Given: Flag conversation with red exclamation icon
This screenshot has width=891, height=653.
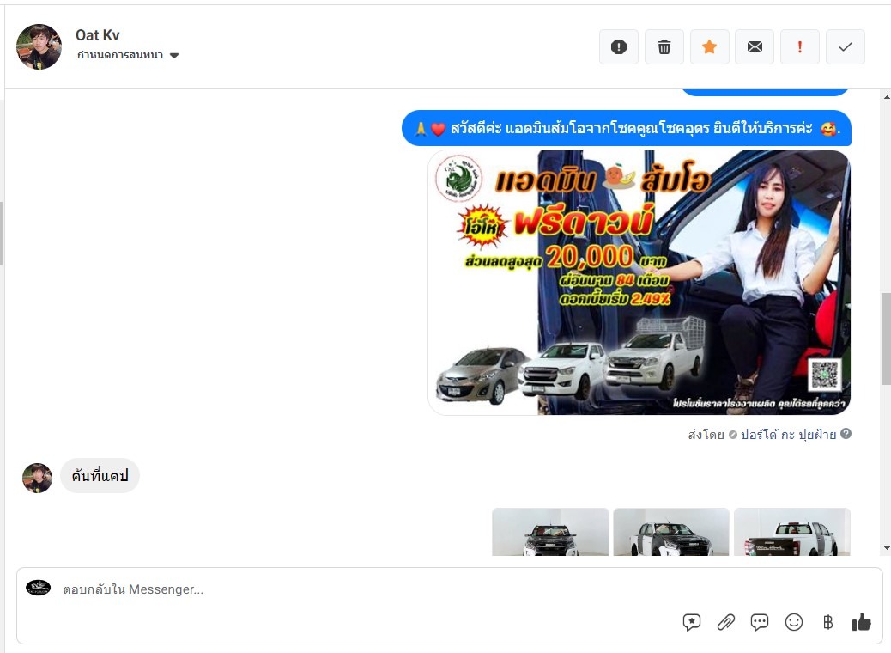Looking at the screenshot, I should pyautogui.click(x=800, y=46).
